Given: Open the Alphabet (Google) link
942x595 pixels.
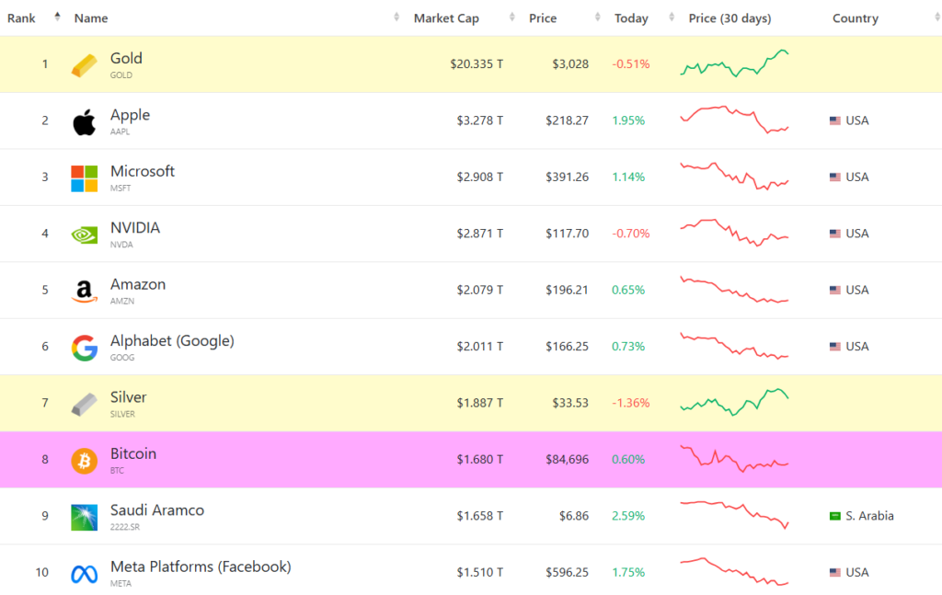Looking at the screenshot, I should pyautogui.click(x=172, y=340).
